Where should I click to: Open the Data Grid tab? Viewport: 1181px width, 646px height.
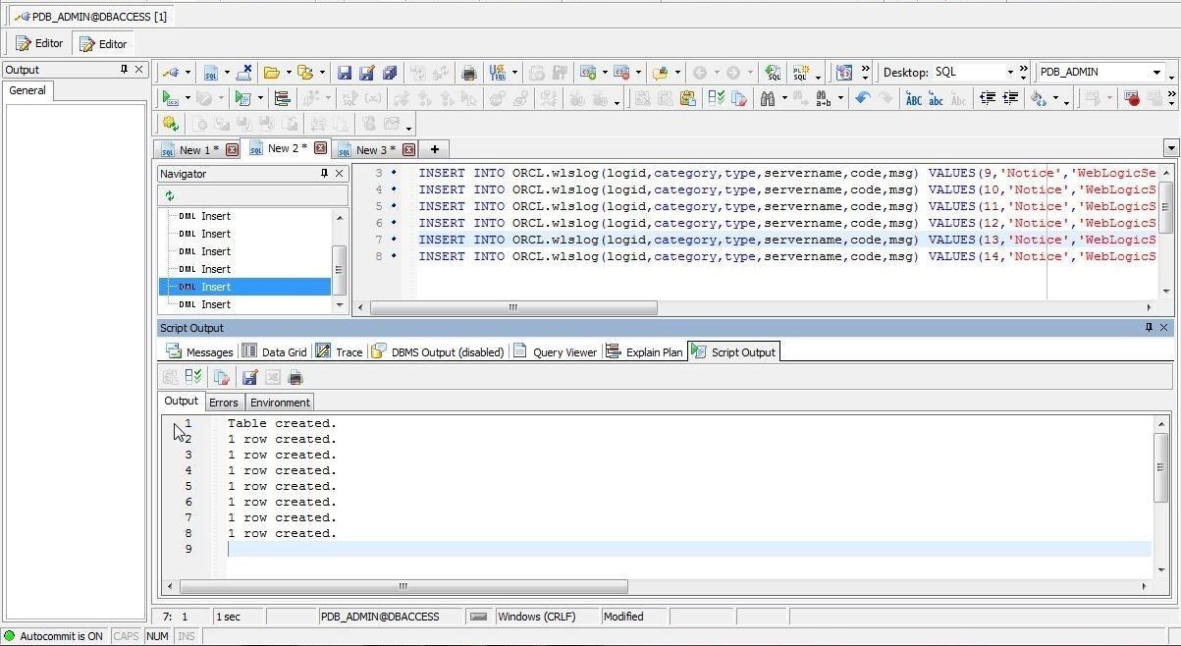[x=275, y=352]
